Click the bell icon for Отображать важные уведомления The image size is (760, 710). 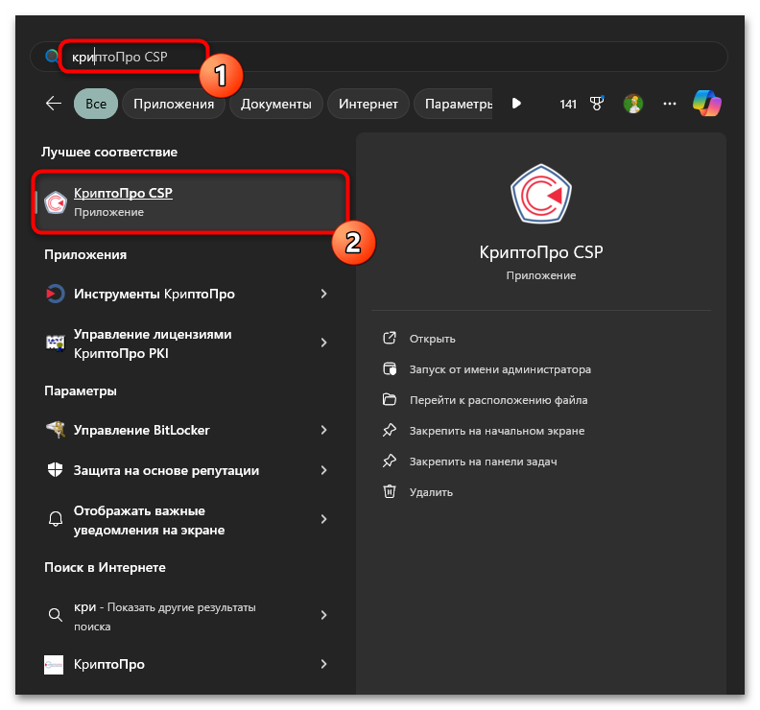pyautogui.click(x=56, y=519)
